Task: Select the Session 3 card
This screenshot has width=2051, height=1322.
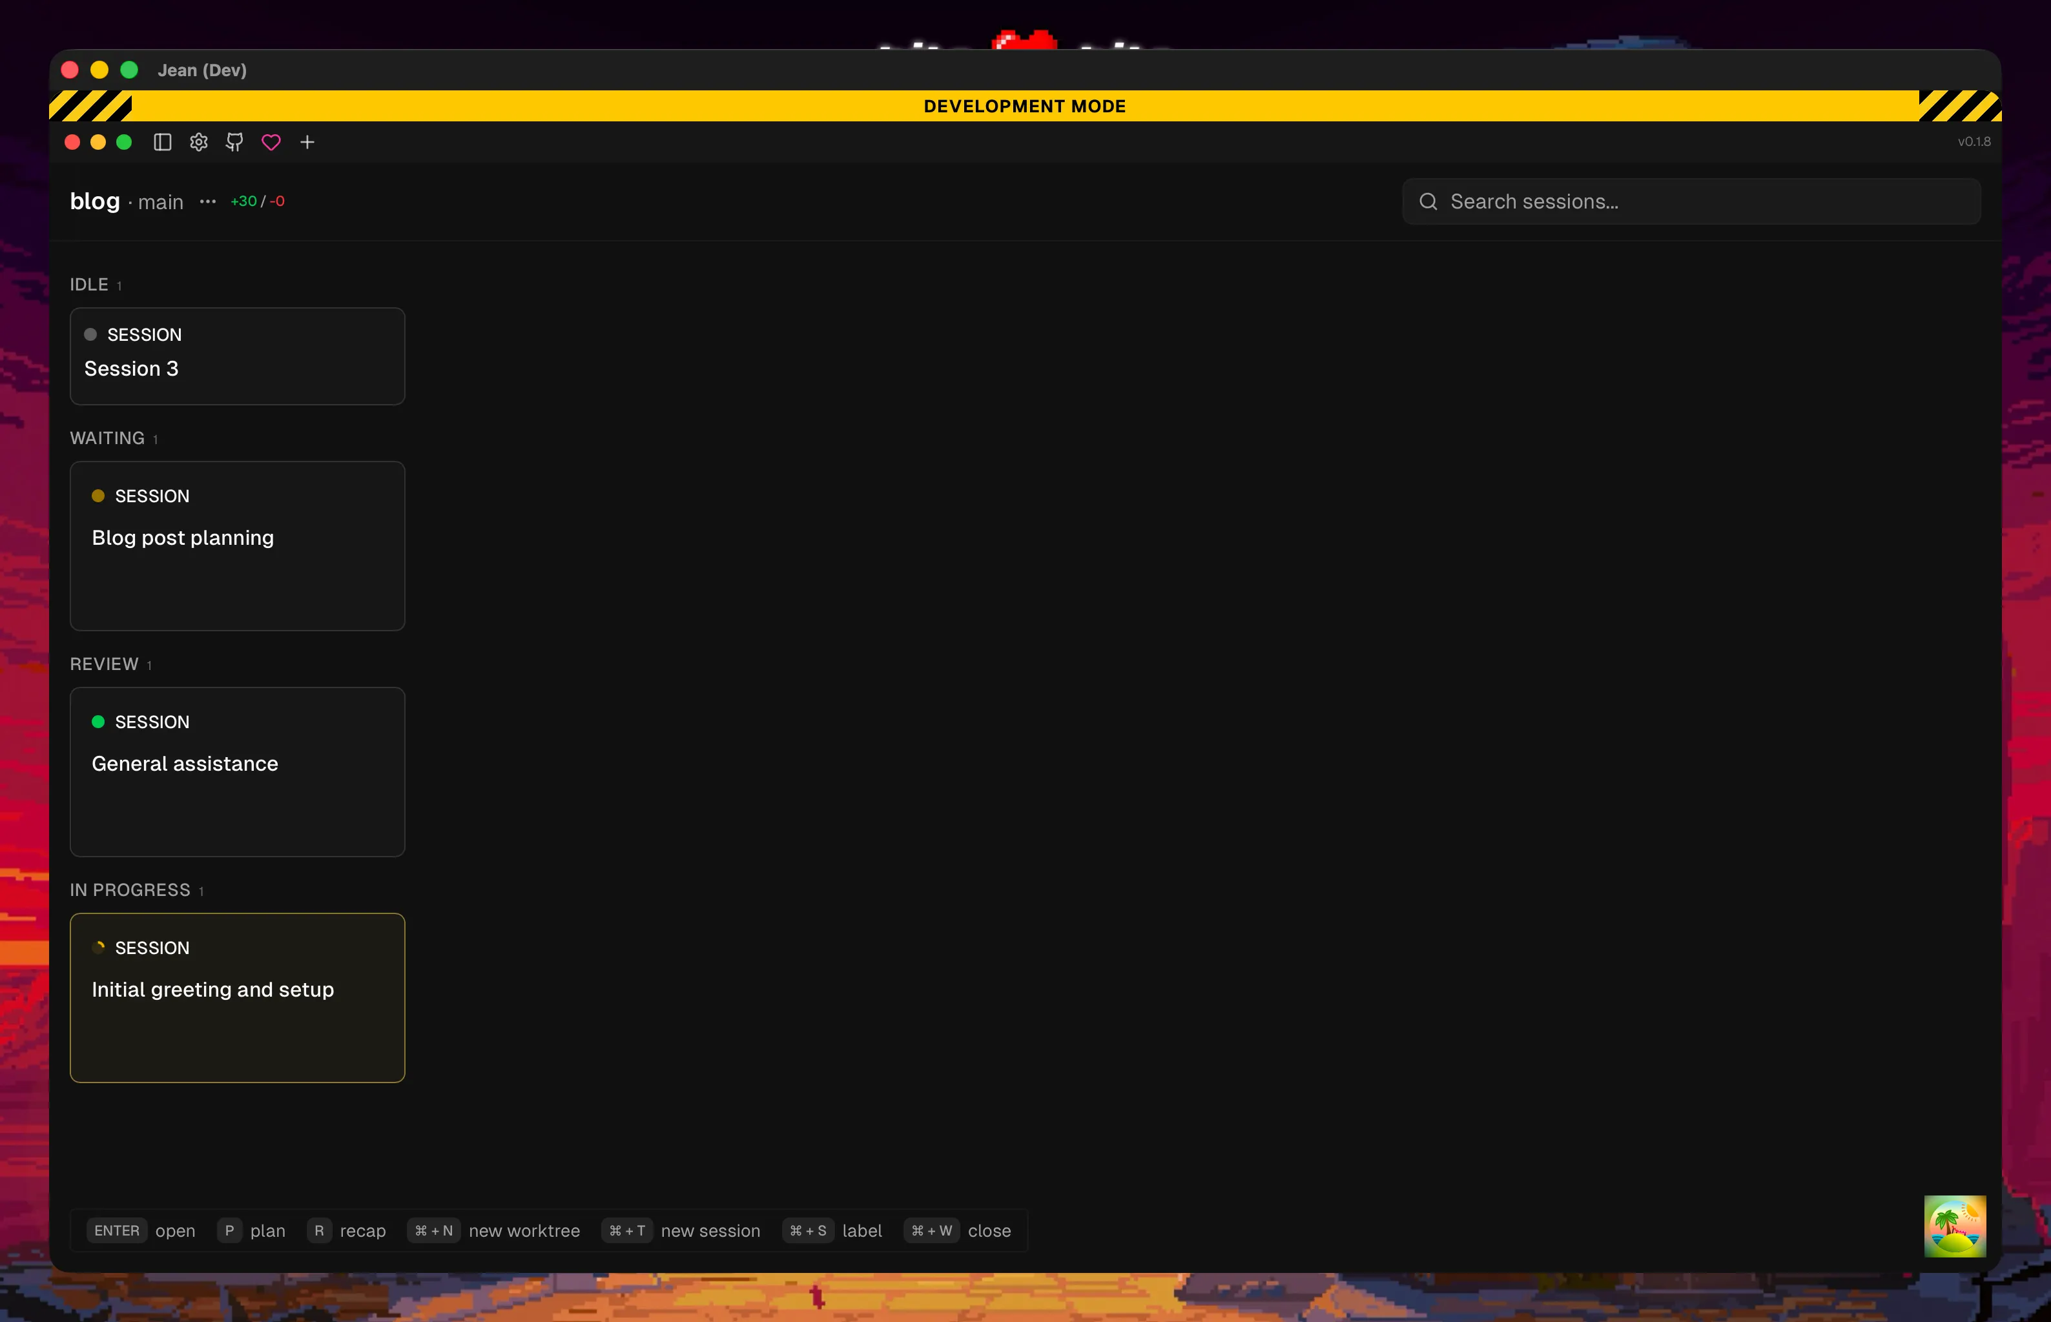Action: pos(237,356)
